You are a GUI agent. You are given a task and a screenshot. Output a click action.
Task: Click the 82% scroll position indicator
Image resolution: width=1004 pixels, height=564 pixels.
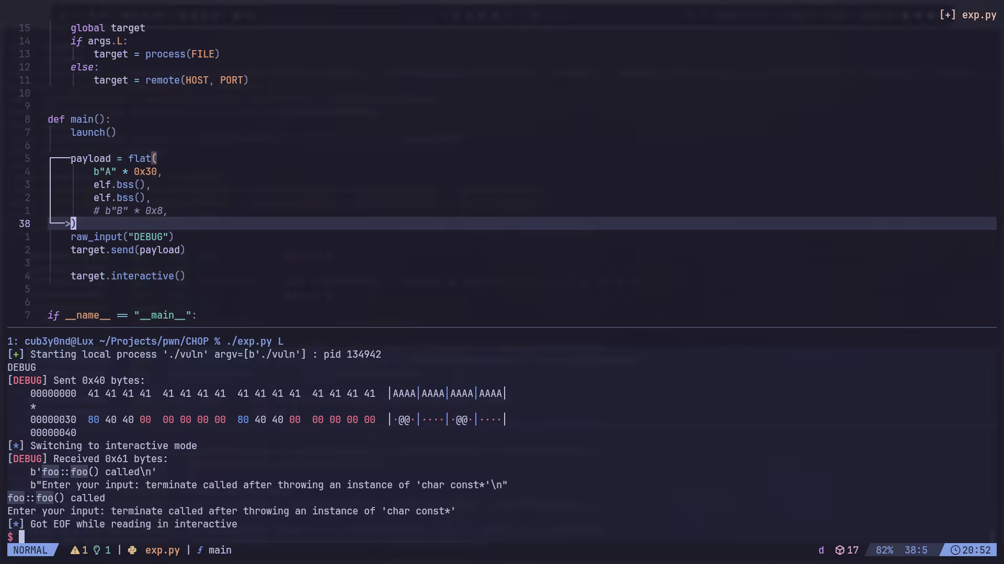884,550
